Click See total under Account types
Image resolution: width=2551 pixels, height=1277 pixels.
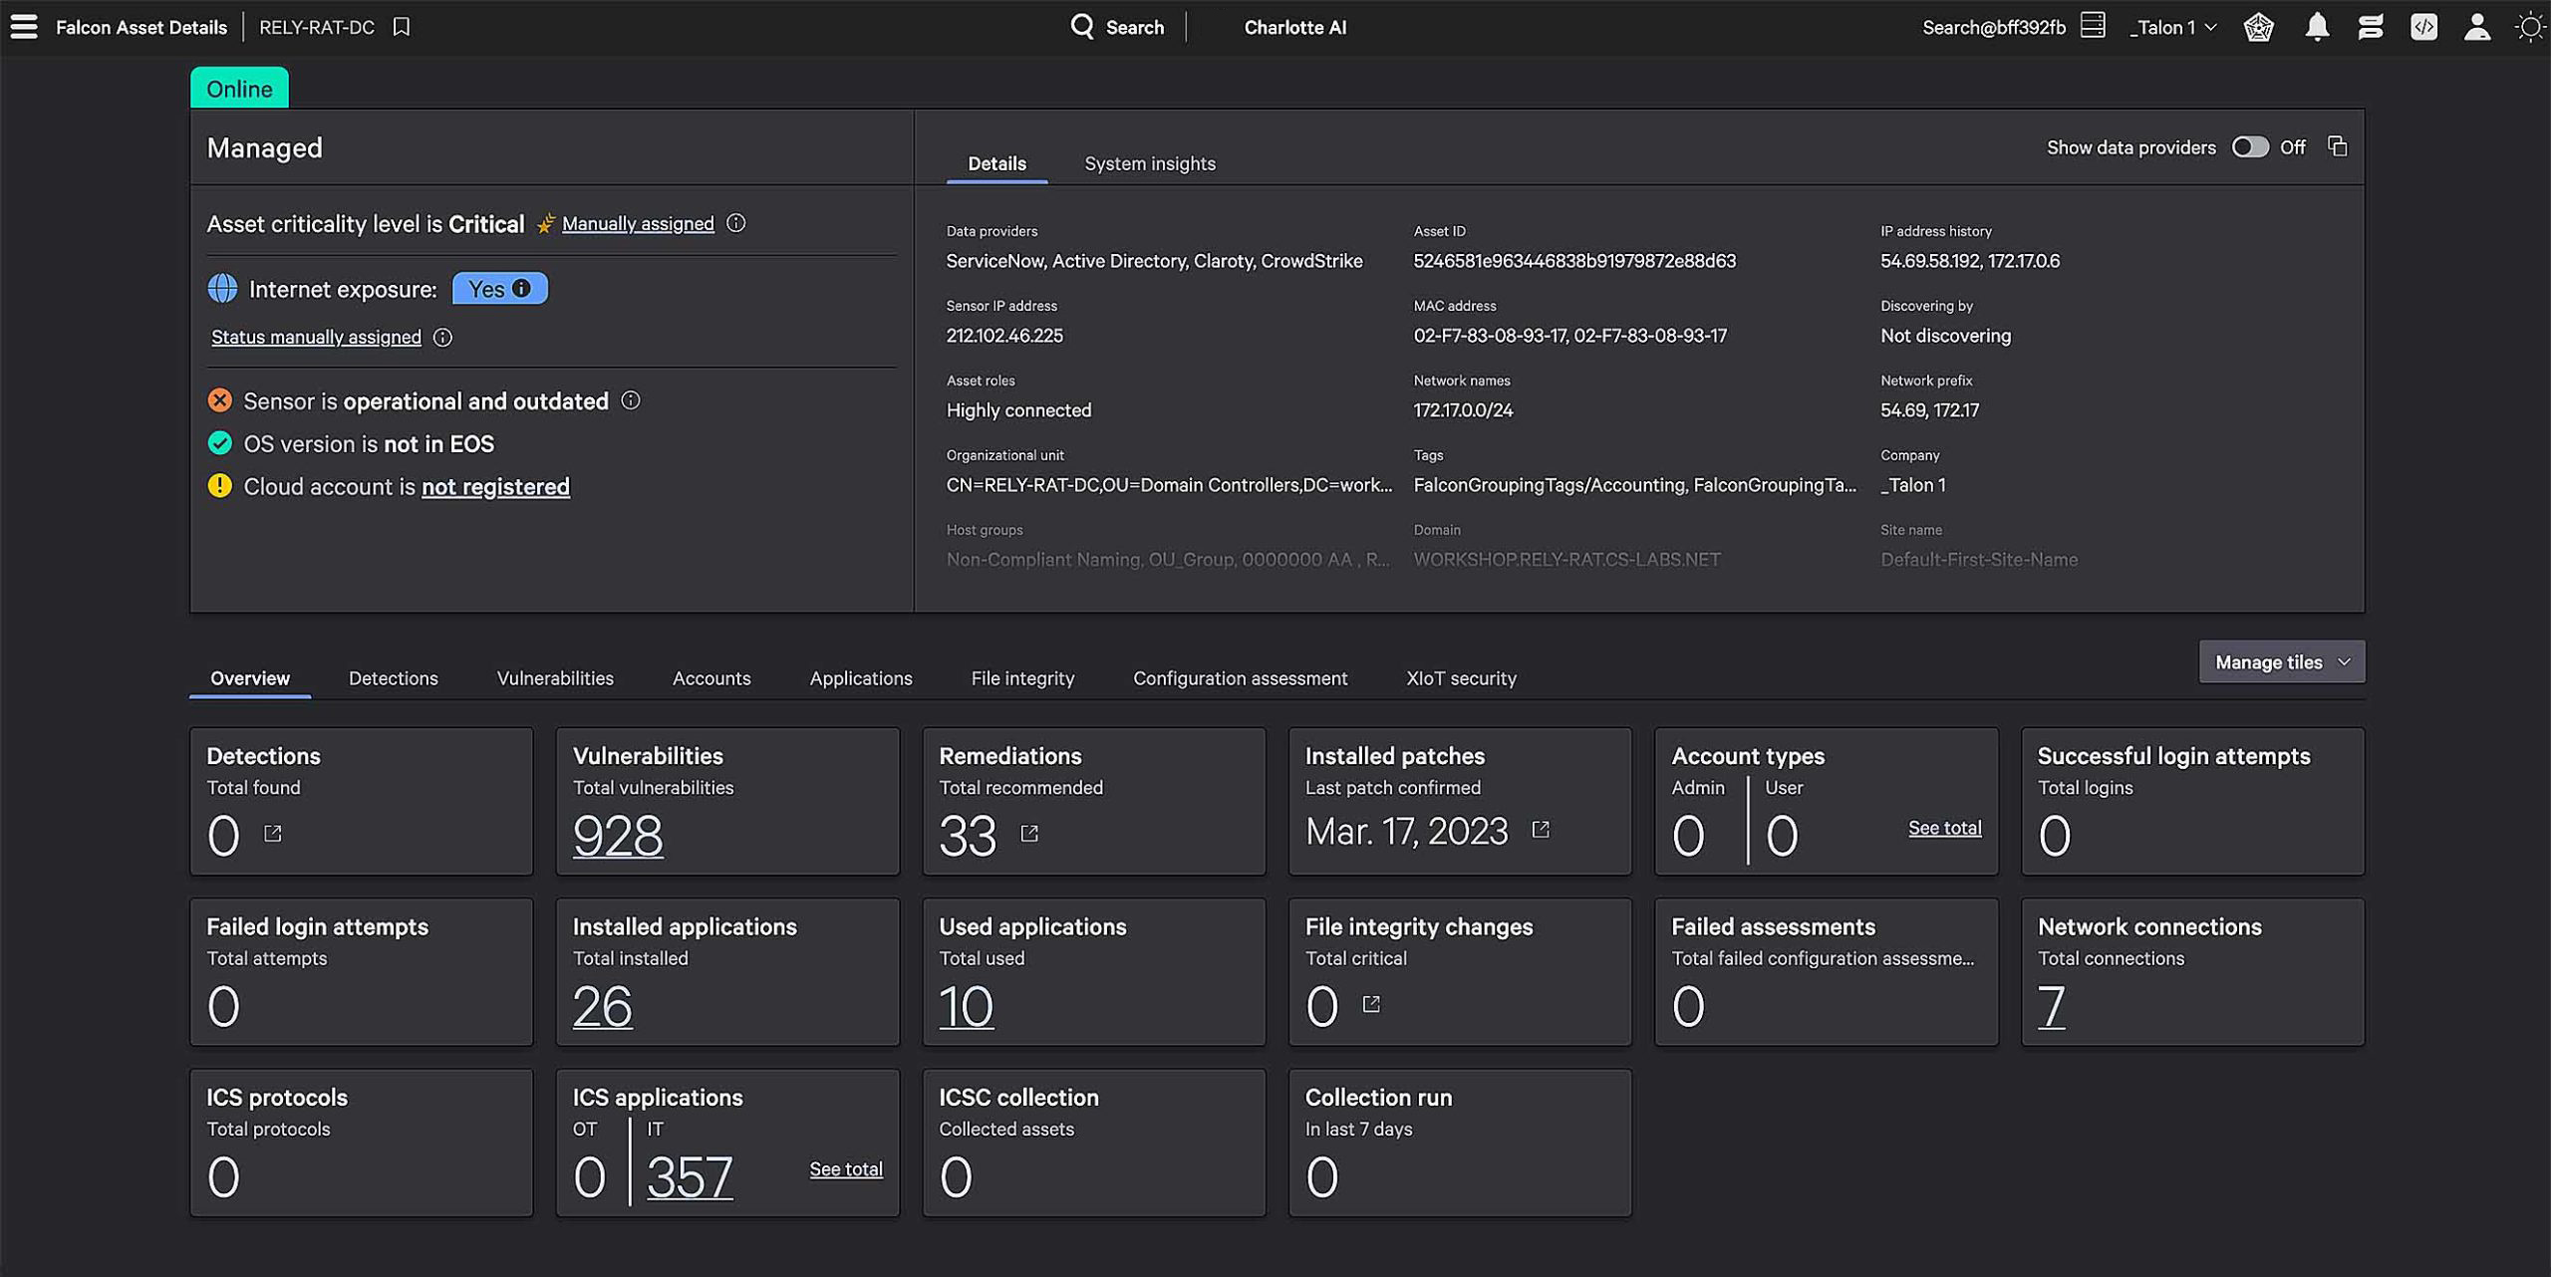(x=1944, y=827)
